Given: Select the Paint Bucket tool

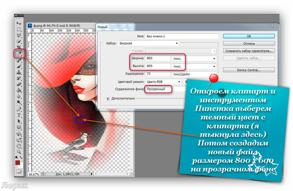Looking at the screenshot, I should pyautogui.click(x=19, y=90).
